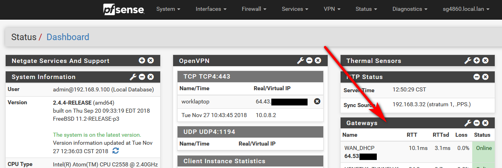The width and height of the screenshot is (502, 168).
Task: Click the Gateways widget title
Action: [362, 123]
